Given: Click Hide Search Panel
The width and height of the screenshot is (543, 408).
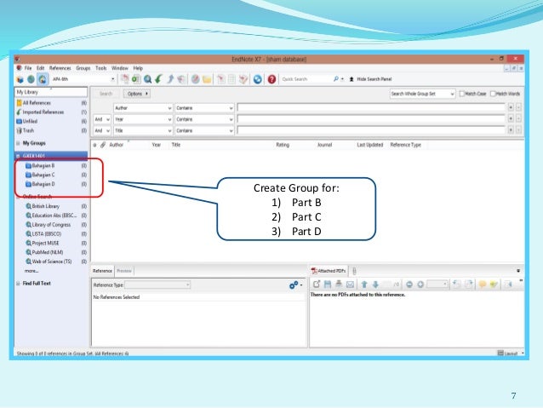Looking at the screenshot, I should tap(370, 79).
